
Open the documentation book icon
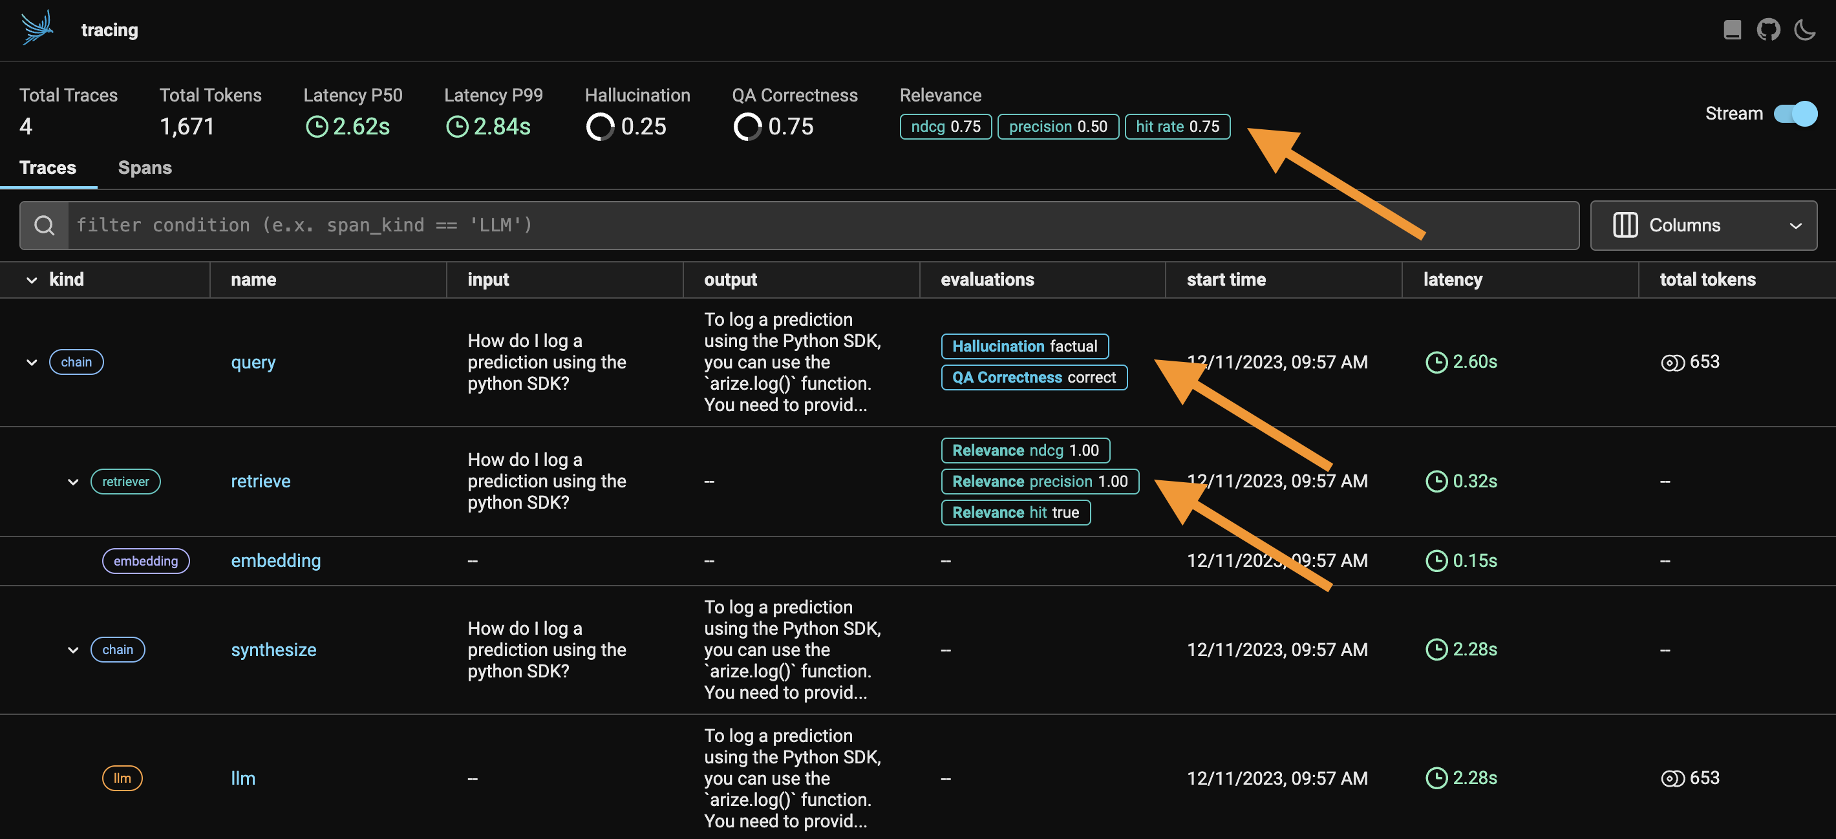[x=1732, y=30]
